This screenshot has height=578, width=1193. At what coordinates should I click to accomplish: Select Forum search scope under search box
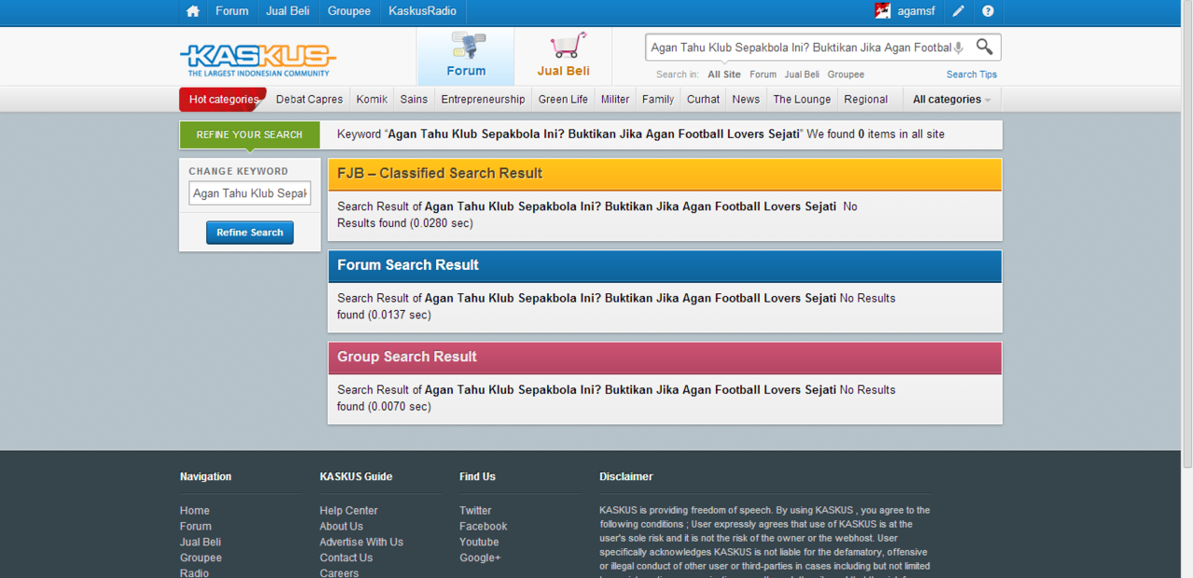click(762, 74)
